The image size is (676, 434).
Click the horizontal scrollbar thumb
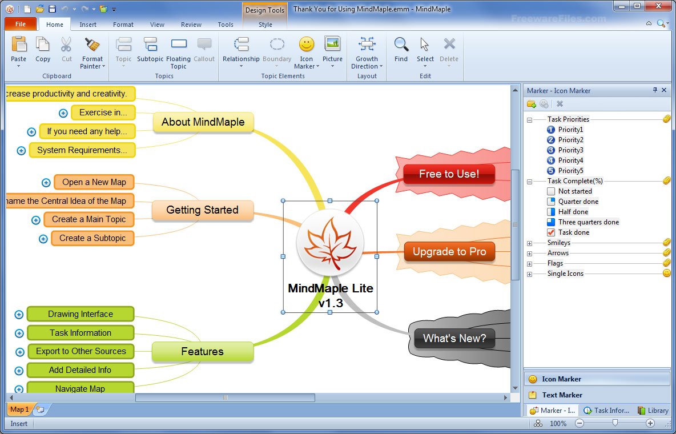[x=225, y=397]
